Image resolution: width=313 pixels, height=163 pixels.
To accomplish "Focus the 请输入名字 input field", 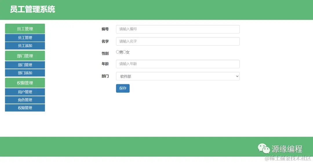I will [178, 41].
